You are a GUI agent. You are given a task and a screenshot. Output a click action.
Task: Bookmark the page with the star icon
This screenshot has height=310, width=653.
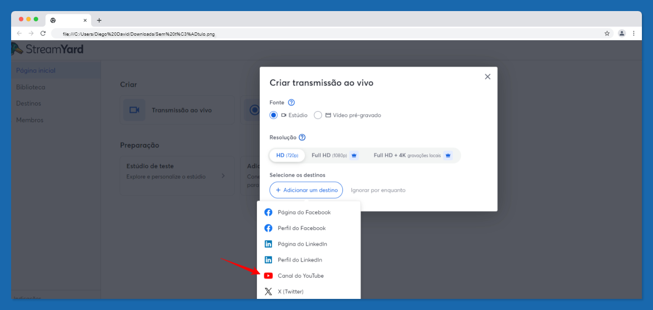607,33
